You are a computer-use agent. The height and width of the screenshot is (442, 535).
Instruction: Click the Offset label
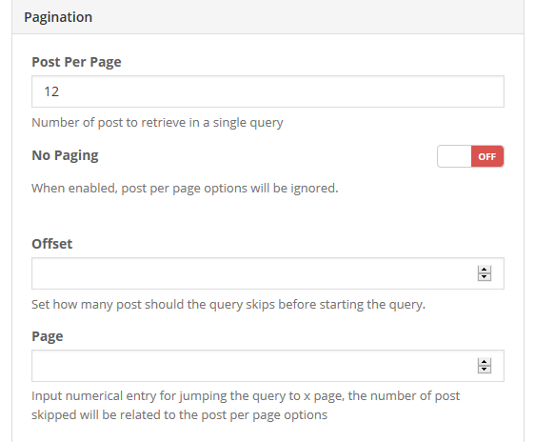(x=51, y=244)
